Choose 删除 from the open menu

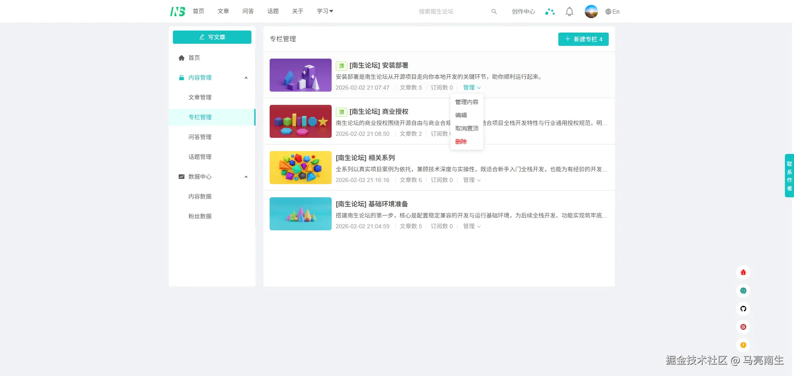click(461, 142)
